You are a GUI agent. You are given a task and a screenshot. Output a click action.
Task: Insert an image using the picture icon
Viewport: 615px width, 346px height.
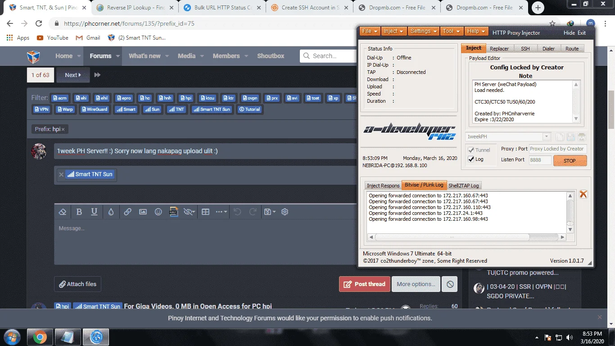[143, 212]
